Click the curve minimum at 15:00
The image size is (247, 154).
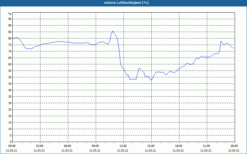151,80
